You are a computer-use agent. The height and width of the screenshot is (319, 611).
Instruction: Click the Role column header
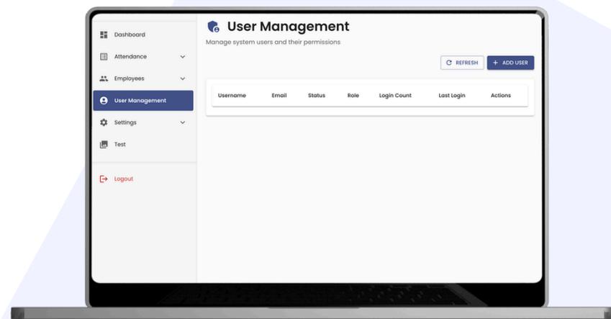pyautogui.click(x=353, y=96)
